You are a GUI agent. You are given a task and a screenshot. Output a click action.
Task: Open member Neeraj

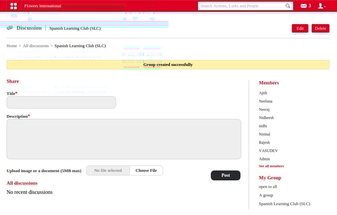(x=264, y=109)
